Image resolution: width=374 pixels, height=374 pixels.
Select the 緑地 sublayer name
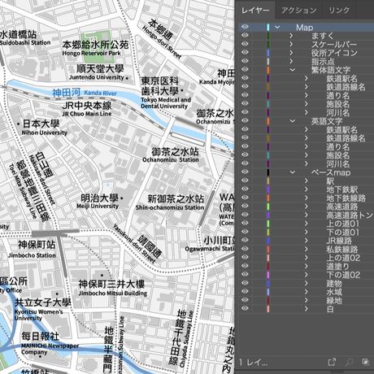[334, 301]
